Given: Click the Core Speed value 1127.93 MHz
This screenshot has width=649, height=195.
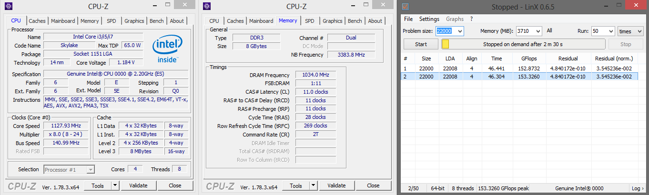Looking at the screenshot, I should coord(66,126).
